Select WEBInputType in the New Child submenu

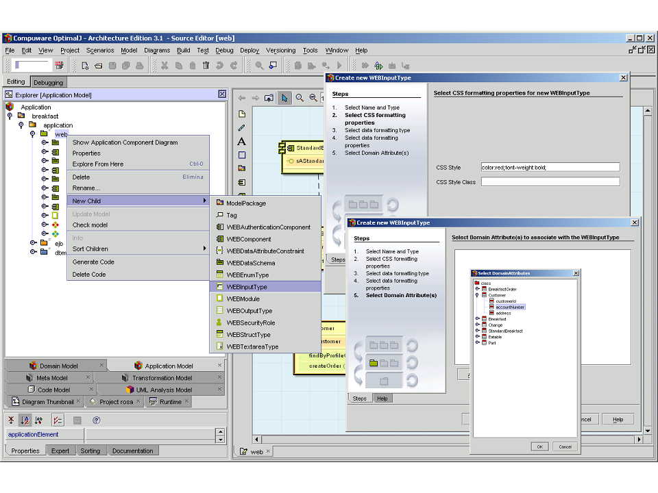265,287
